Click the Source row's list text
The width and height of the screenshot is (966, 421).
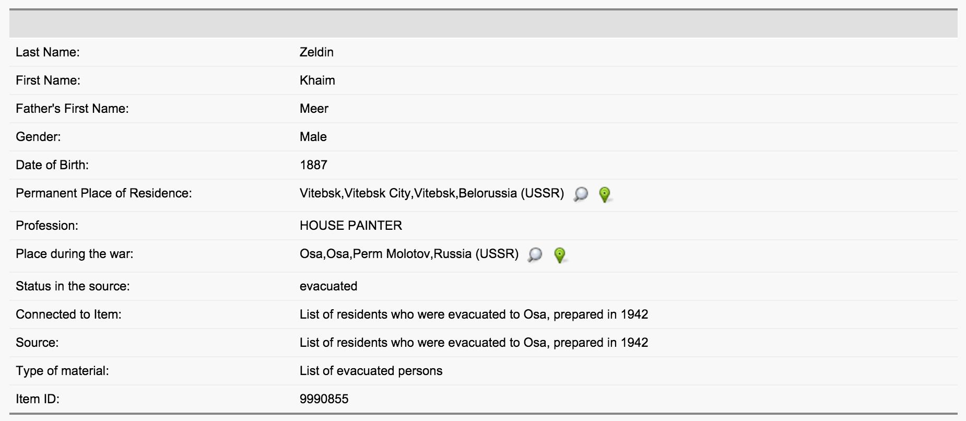tap(474, 343)
